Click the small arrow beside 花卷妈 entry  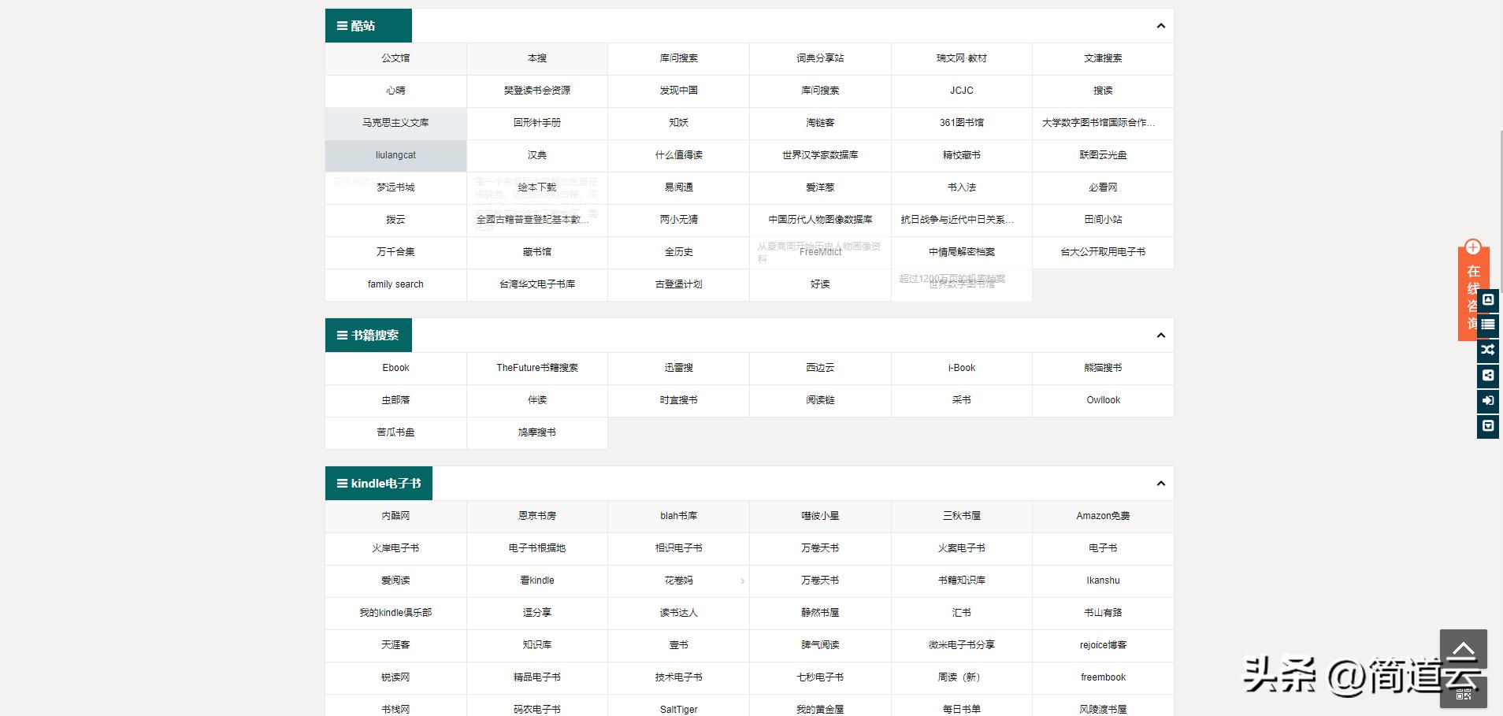coord(741,581)
